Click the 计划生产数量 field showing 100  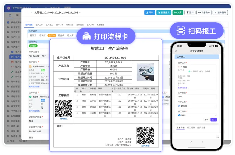[39, 121]
